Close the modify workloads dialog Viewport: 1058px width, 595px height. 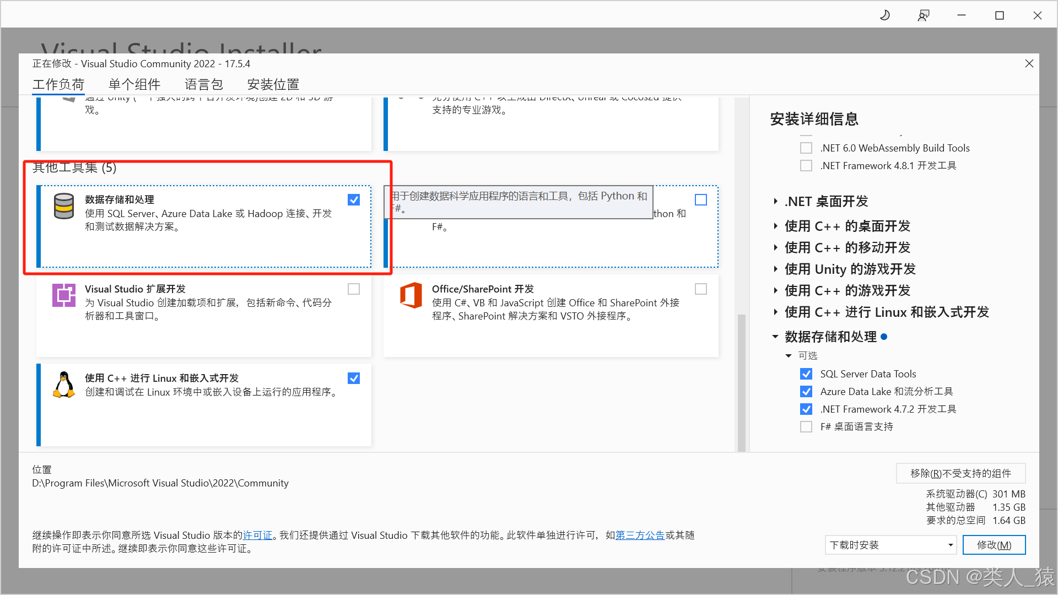click(1029, 63)
